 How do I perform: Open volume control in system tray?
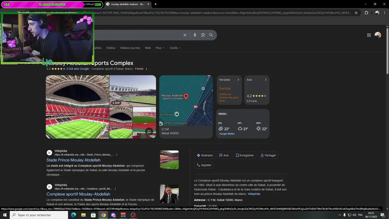pos(354,215)
